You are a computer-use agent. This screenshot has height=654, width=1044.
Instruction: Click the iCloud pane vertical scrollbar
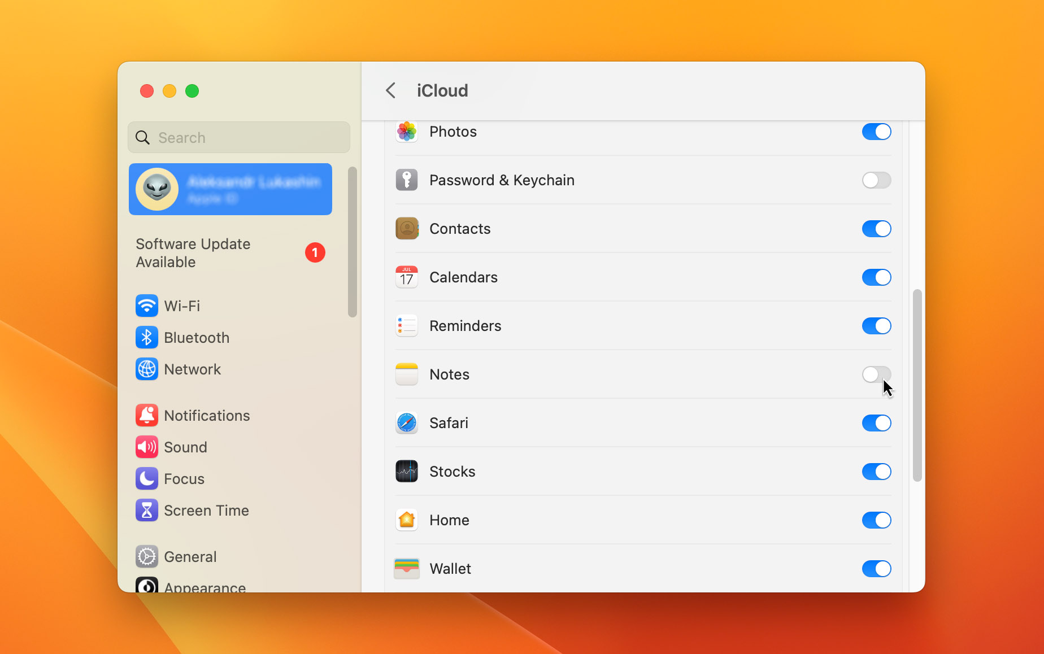917,385
